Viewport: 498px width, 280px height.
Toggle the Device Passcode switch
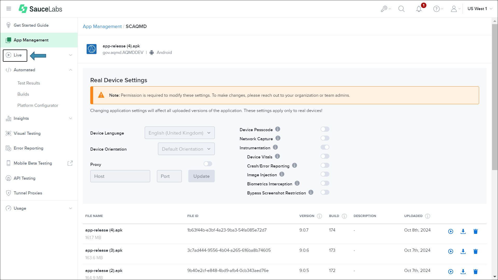(325, 129)
